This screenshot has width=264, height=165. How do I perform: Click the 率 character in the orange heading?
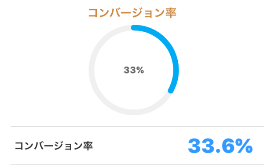pos(171,13)
